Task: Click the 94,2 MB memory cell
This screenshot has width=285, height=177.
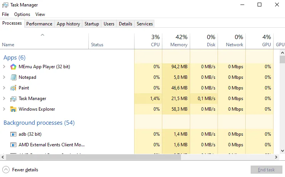Action: coord(176,67)
